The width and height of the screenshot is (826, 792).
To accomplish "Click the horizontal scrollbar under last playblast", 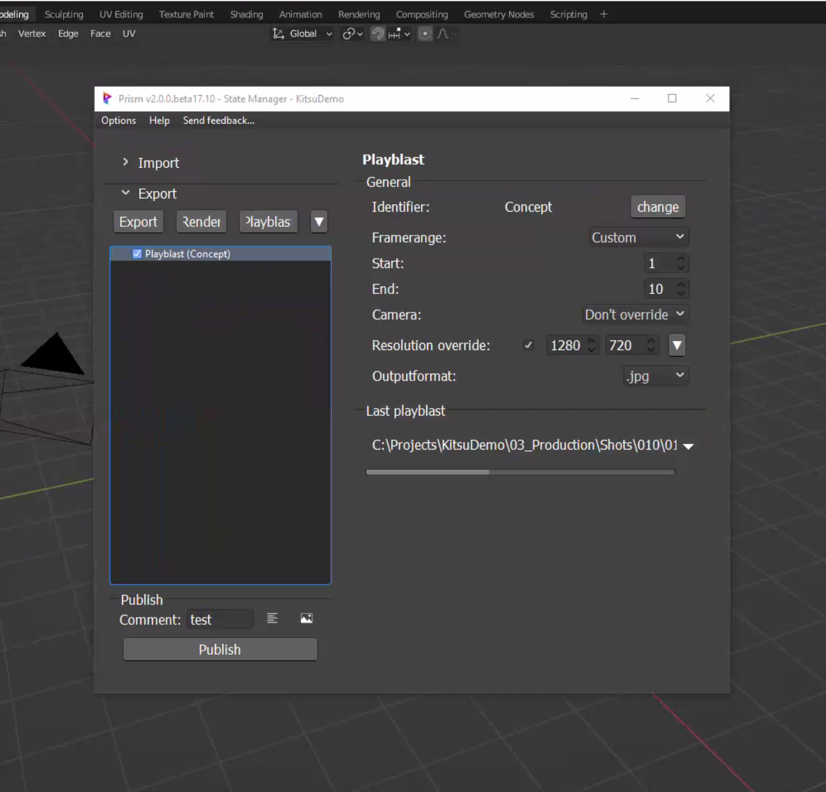I will coord(520,472).
